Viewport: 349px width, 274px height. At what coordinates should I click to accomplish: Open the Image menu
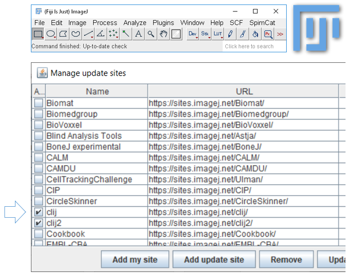pyautogui.click(x=77, y=23)
